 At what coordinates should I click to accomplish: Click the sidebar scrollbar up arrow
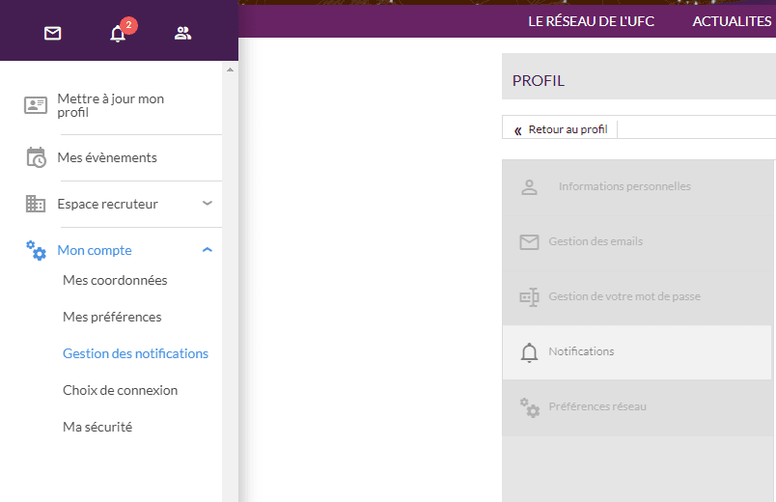pos(230,70)
